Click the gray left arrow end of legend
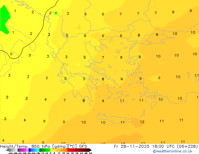The width and height of the screenshot is (199, 154). pyautogui.click(x=7, y=150)
